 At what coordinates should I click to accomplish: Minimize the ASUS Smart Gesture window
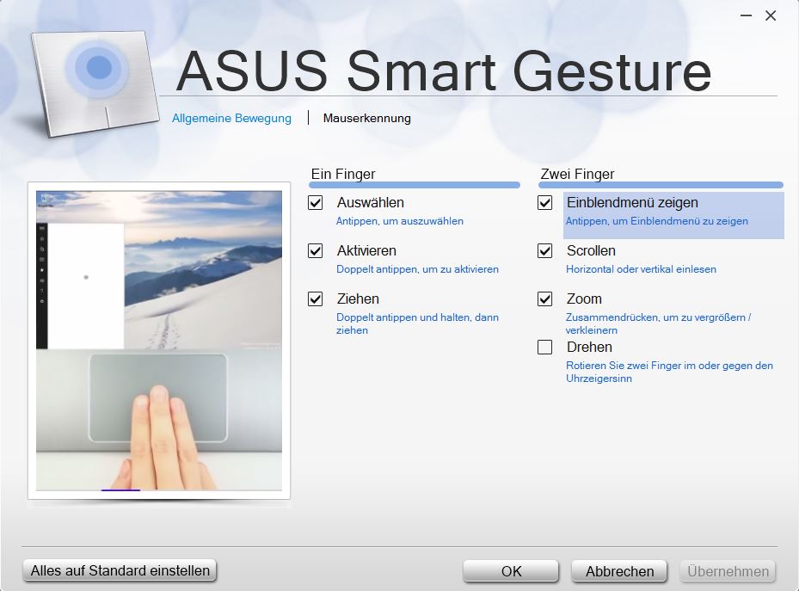click(x=746, y=15)
